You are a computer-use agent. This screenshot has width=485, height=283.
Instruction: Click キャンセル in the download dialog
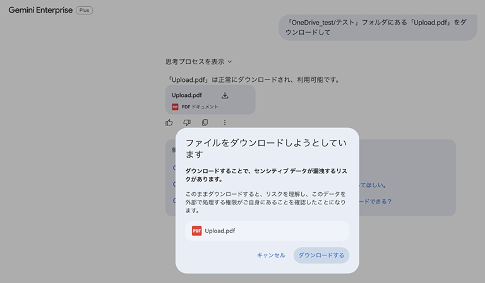[x=271, y=255]
